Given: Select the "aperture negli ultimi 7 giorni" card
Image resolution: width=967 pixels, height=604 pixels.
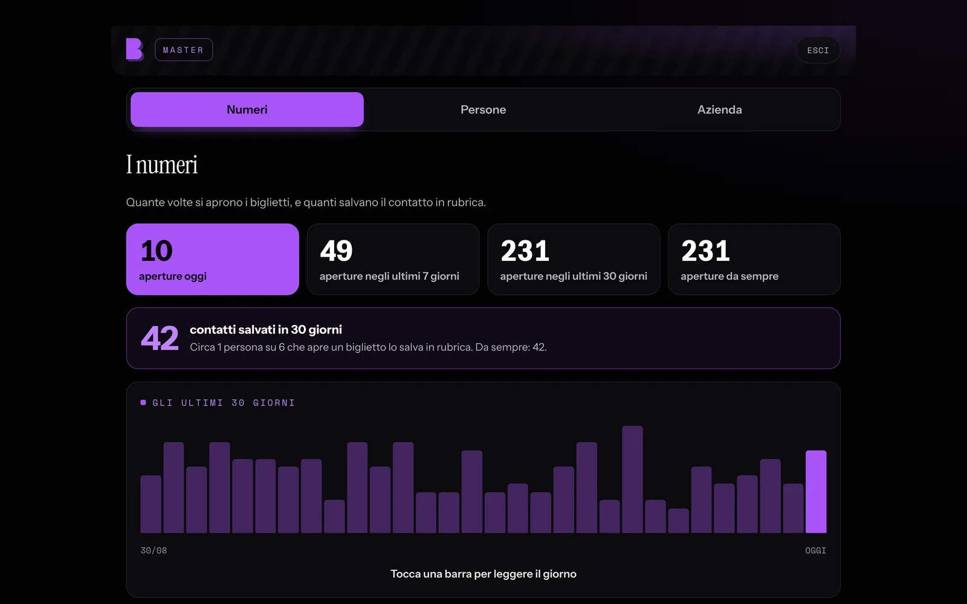Looking at the screenshot, I should coord(393,259).
